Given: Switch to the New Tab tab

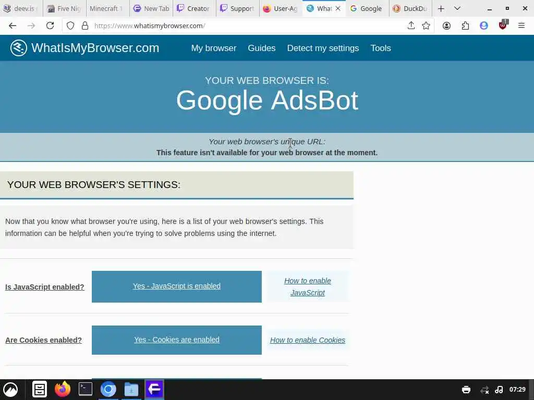Looking at the screenshot, I should (x=151, y=8).
